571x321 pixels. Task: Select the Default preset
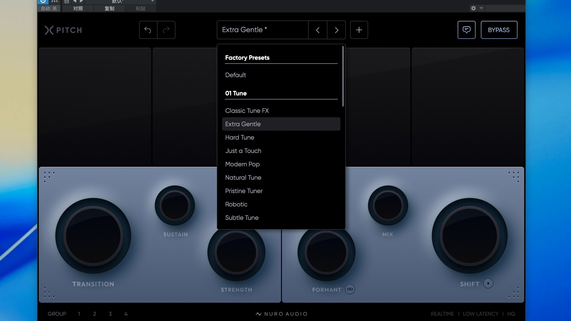pos(281,75)
